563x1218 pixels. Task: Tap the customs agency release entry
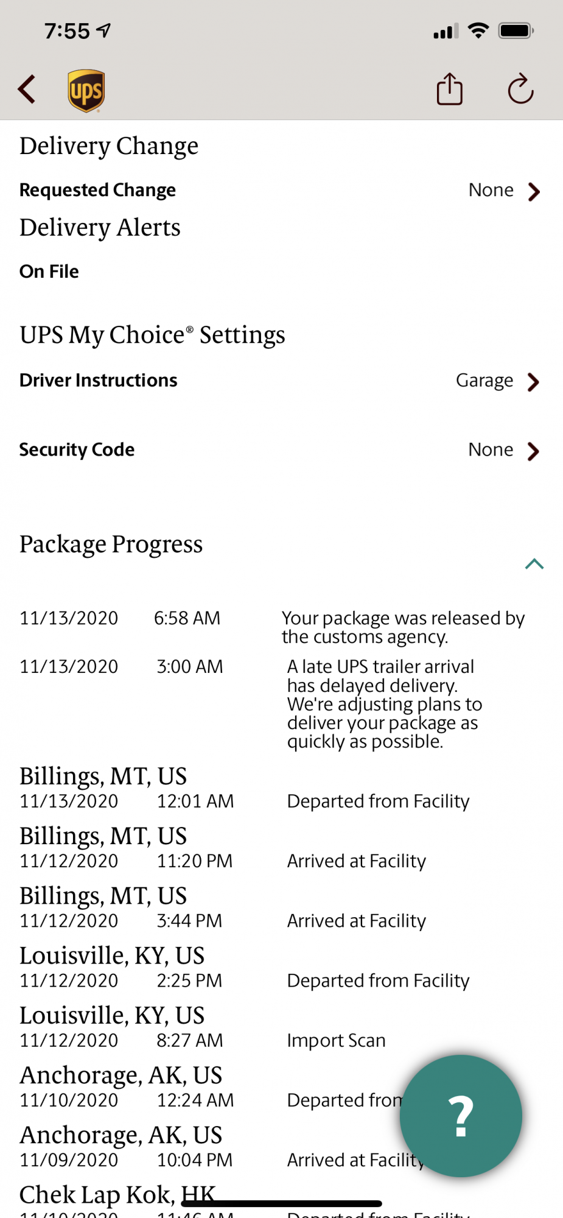click(402, 627)
